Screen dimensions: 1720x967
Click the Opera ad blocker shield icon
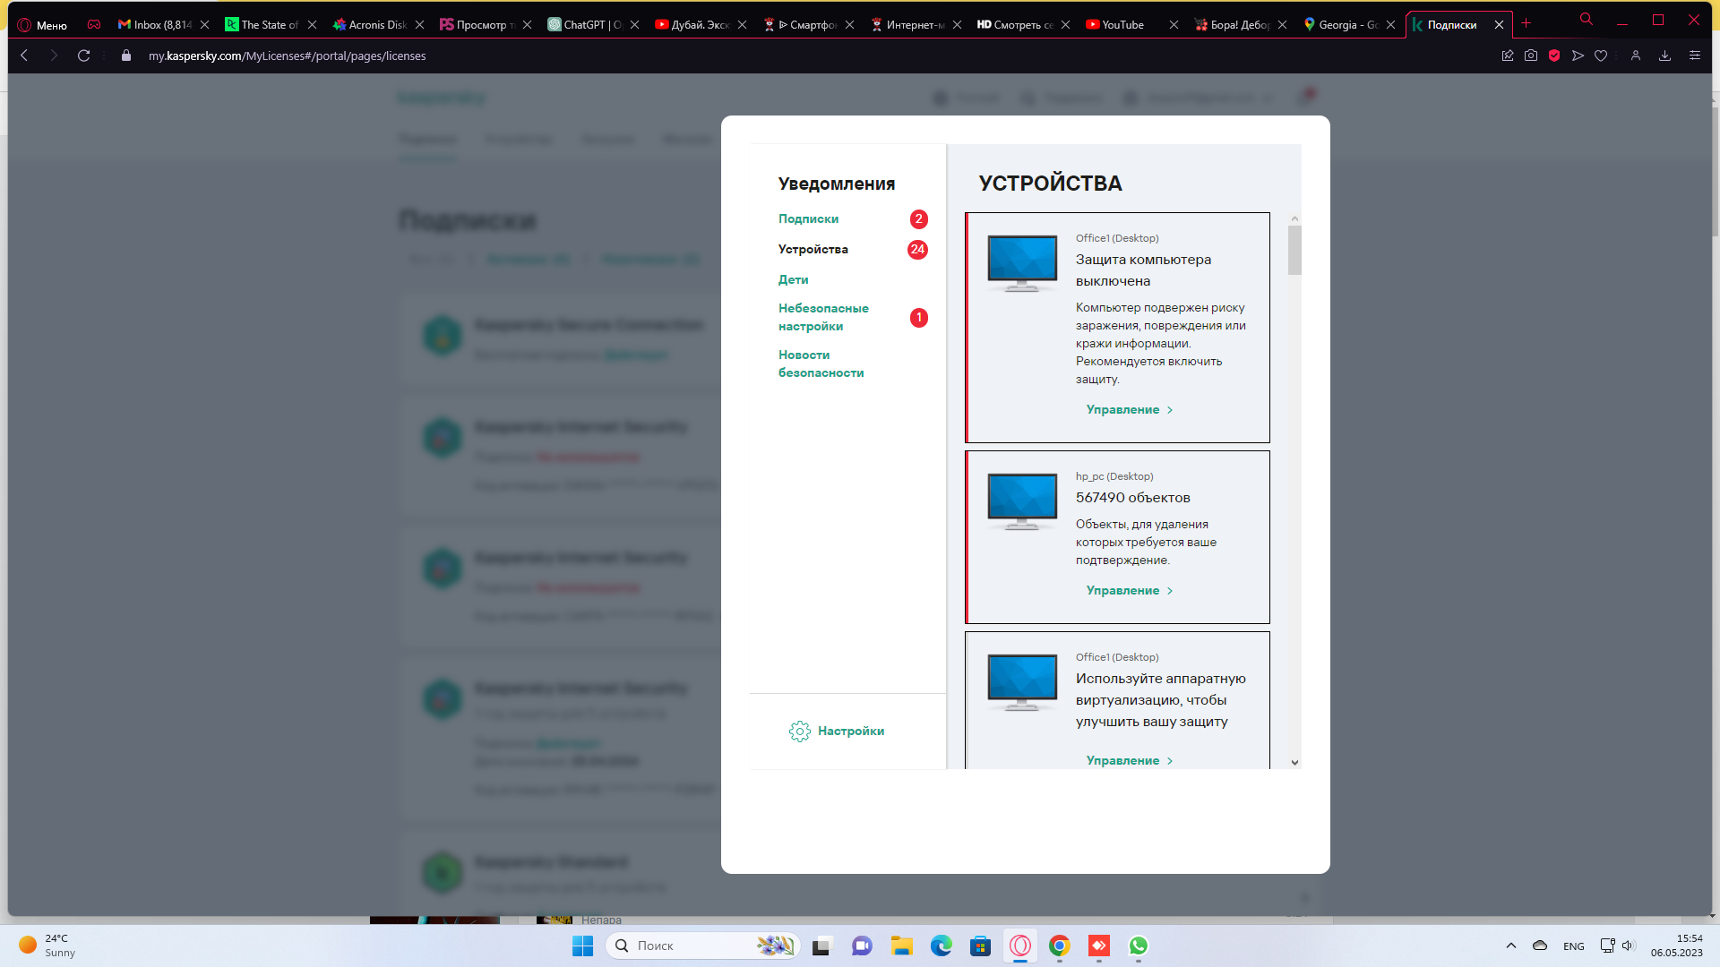coord(1554,56)
